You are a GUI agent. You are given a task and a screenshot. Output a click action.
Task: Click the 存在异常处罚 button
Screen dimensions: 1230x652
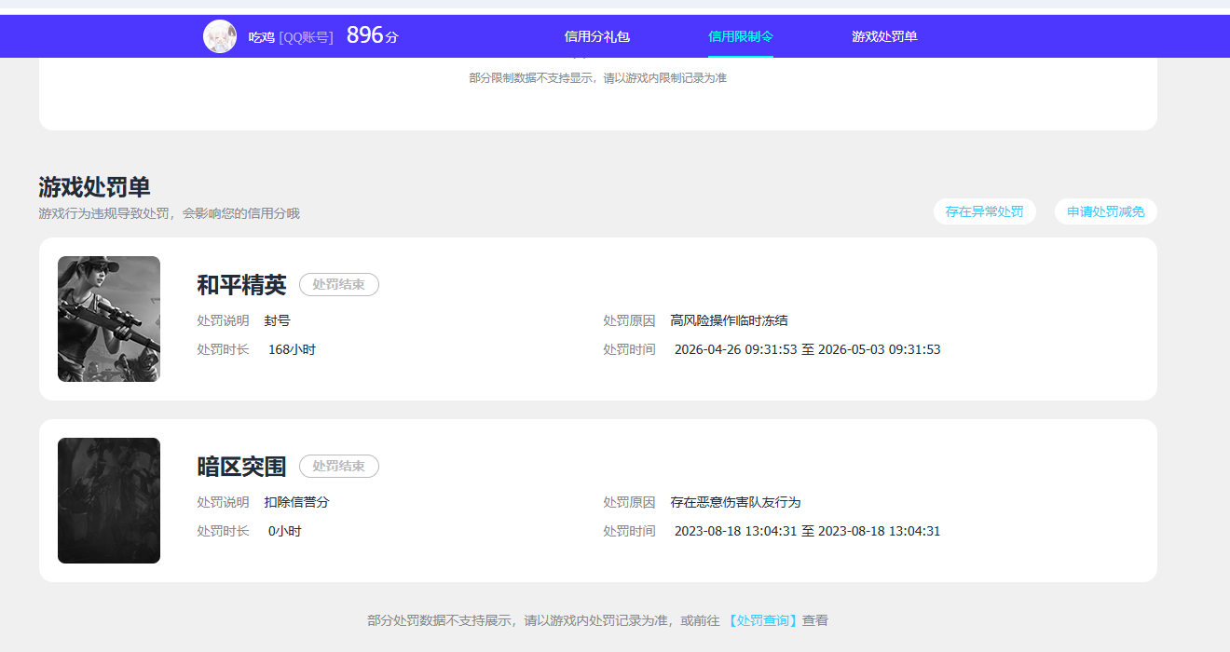(985, 211)
